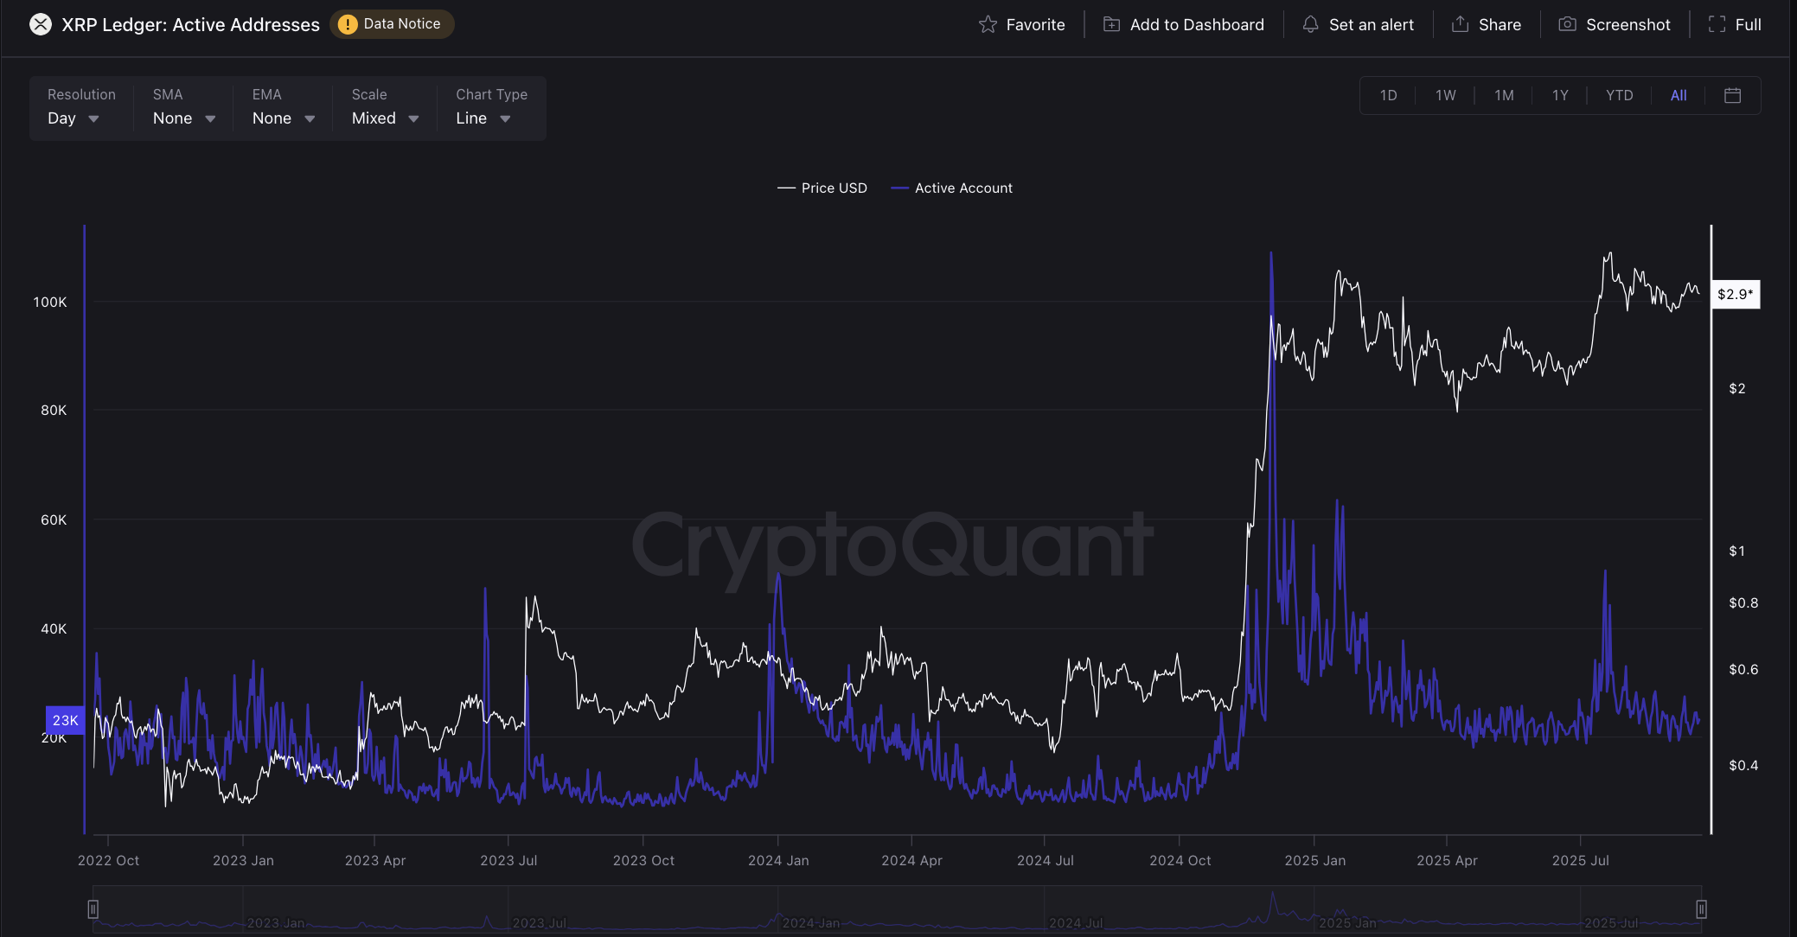Click the Share upload icon
The width and height of the screenshot is (1797, 937).
pos(1460,24)
